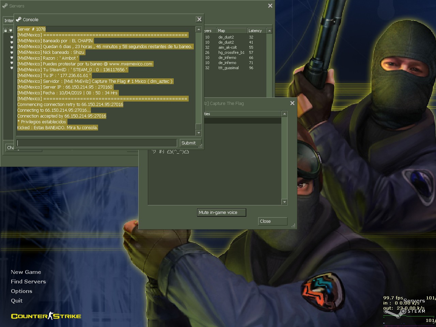Click console line with www.mxemexico.com
The image size is (436, 327).
(85, 64)
